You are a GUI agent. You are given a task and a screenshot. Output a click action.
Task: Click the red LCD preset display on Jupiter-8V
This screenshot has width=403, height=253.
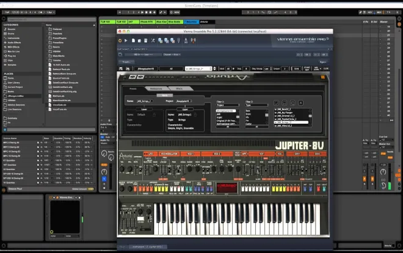click(x=227, y=187)
